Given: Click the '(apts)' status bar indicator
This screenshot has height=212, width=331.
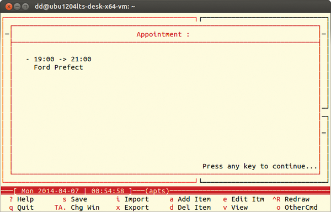Looking at the screenshot, I should tap(157, 191).
